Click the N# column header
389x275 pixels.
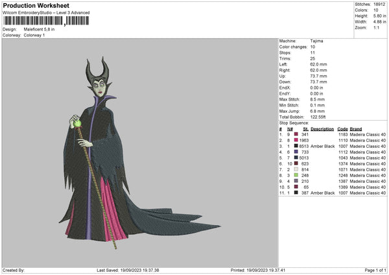click(290, 129)
